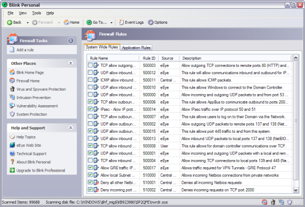The width and height of the screenshot is (305, 207).
Task: Open the Help menu
Action: (50, 13)
